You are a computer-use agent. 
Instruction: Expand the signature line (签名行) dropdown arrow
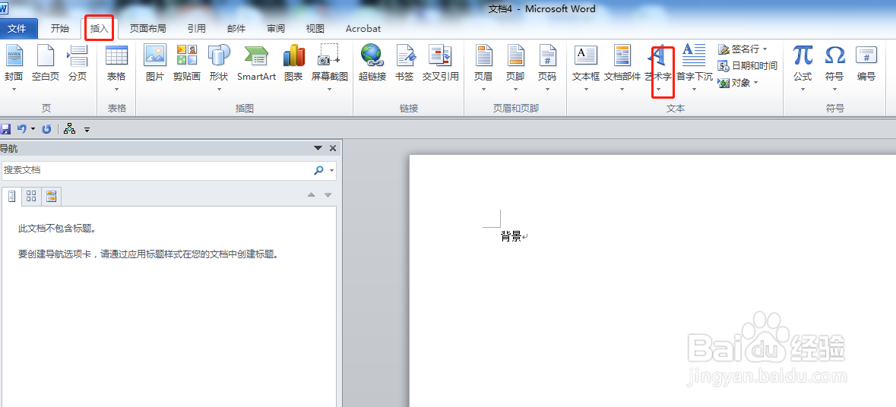765,49
